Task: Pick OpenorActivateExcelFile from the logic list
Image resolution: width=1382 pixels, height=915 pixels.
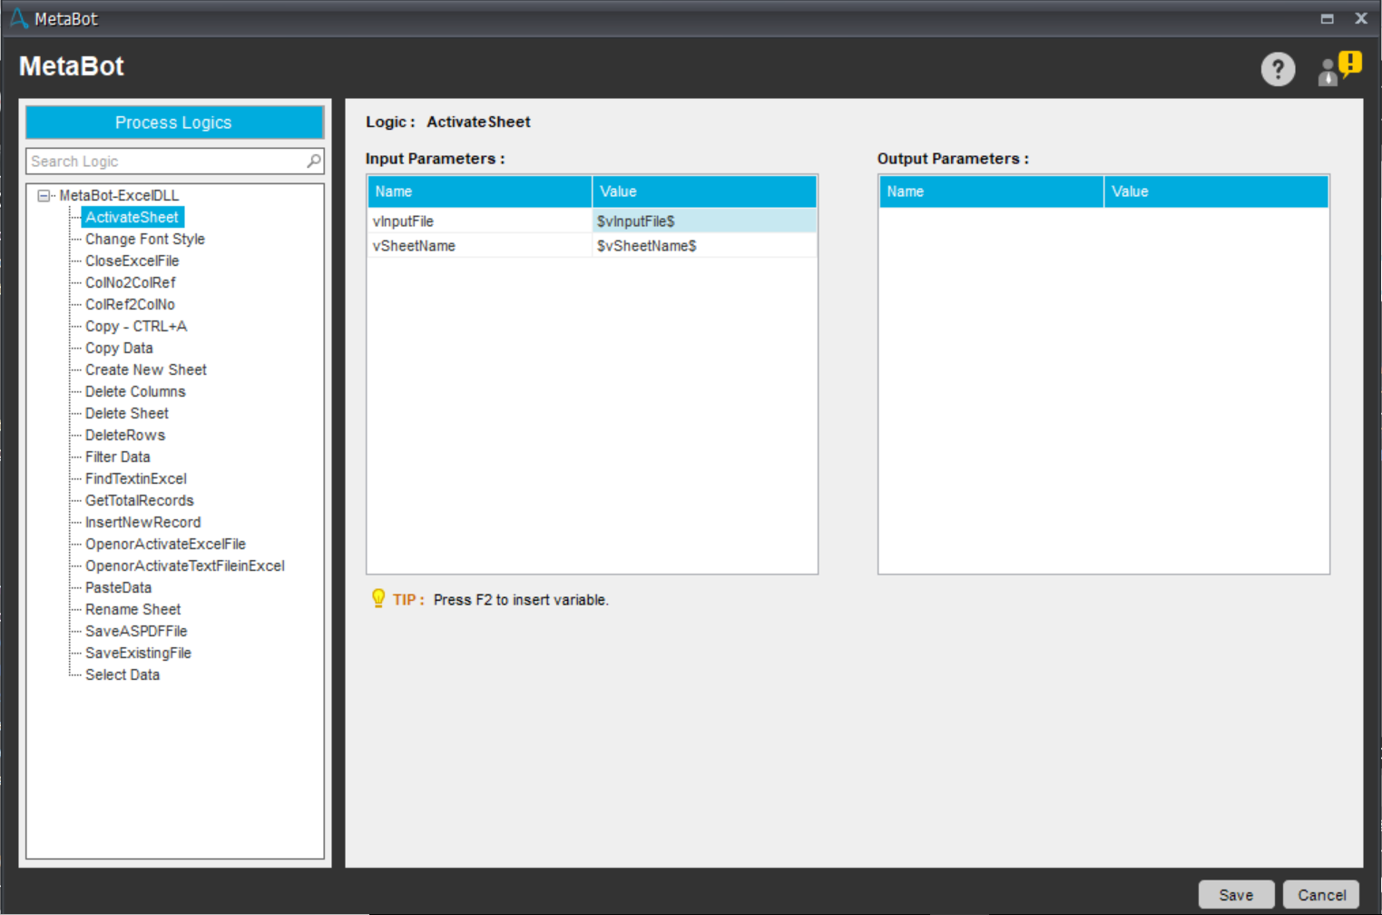Action: (x=165, y=544)
